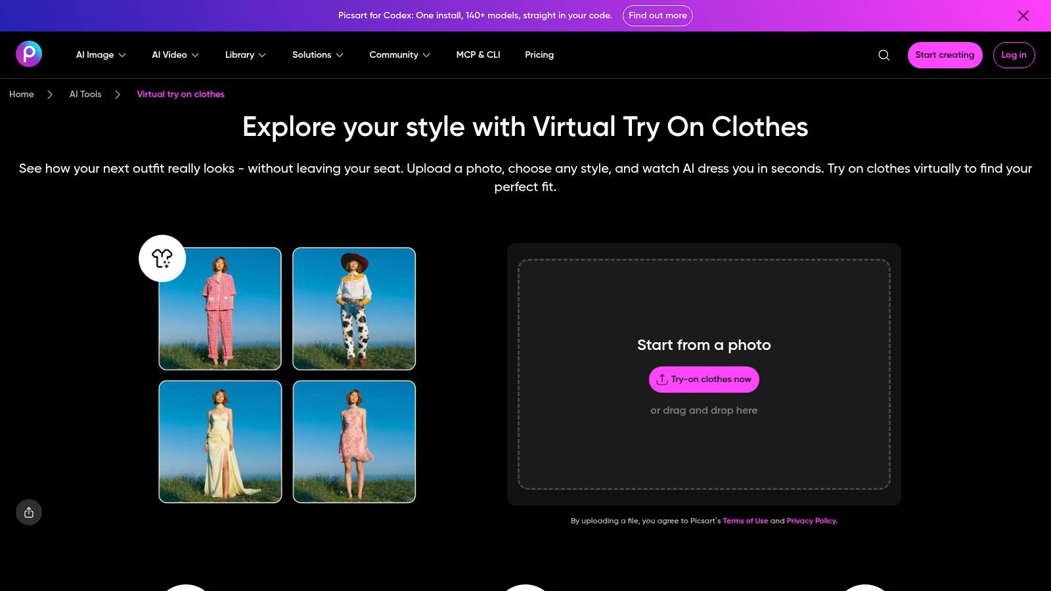The height and width of the screenshot is (591, 1051).
Task: Click Virtual try on clothes breadcrumb
Action: pos(181,94)
